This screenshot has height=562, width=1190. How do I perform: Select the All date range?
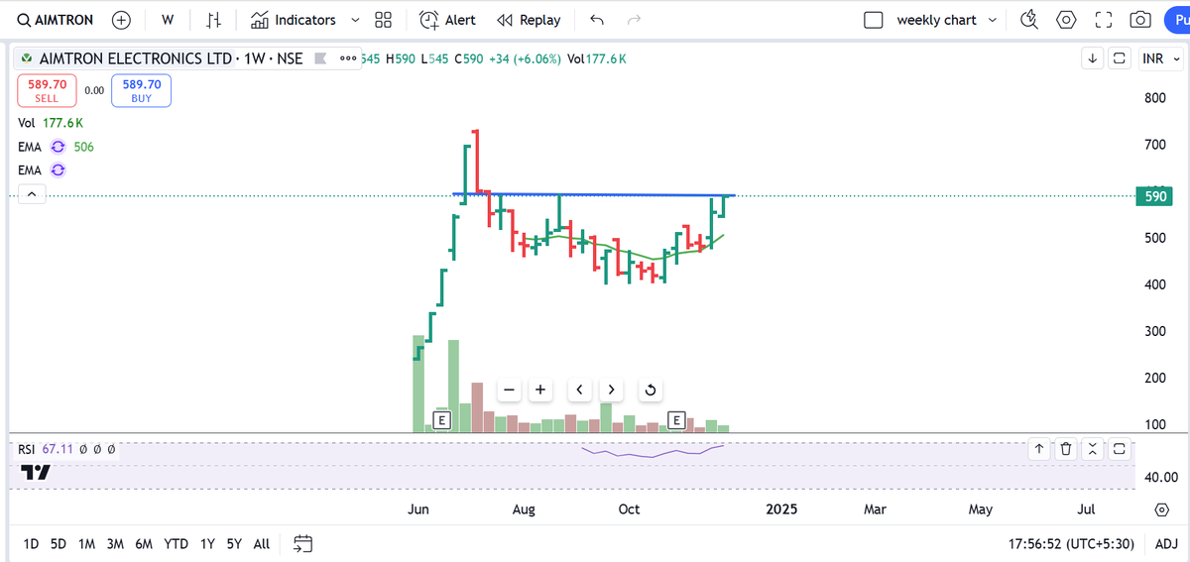[261, 543]
